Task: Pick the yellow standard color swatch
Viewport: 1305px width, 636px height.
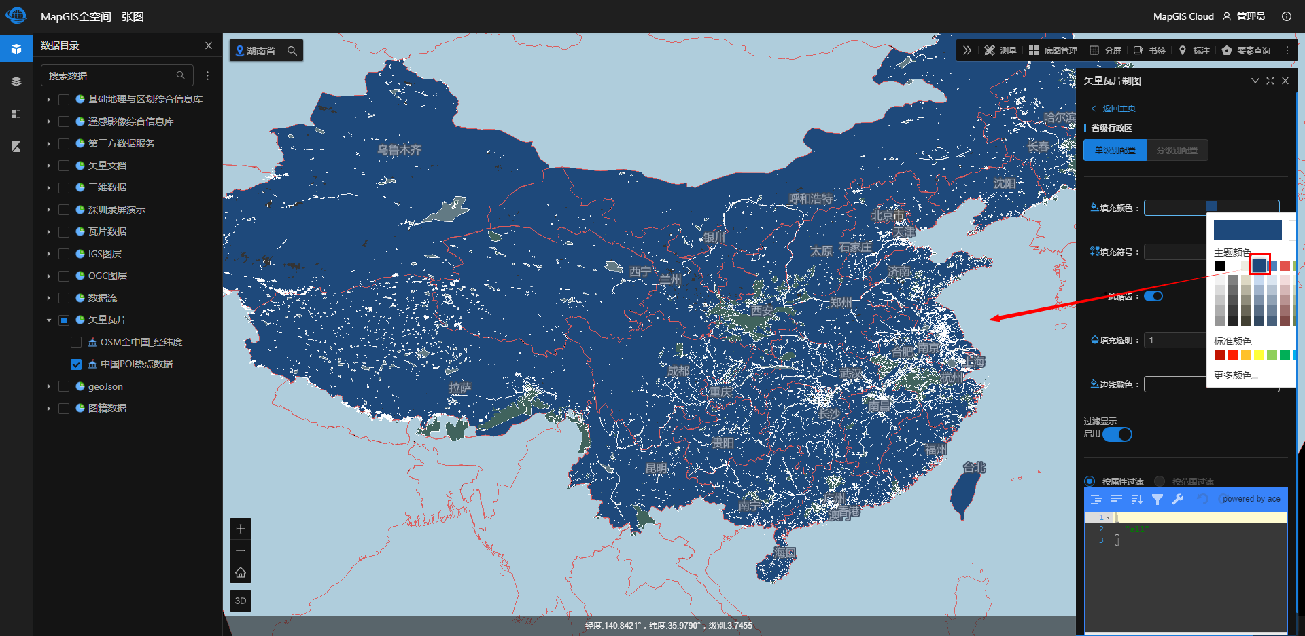Action: pos(1259,354)
